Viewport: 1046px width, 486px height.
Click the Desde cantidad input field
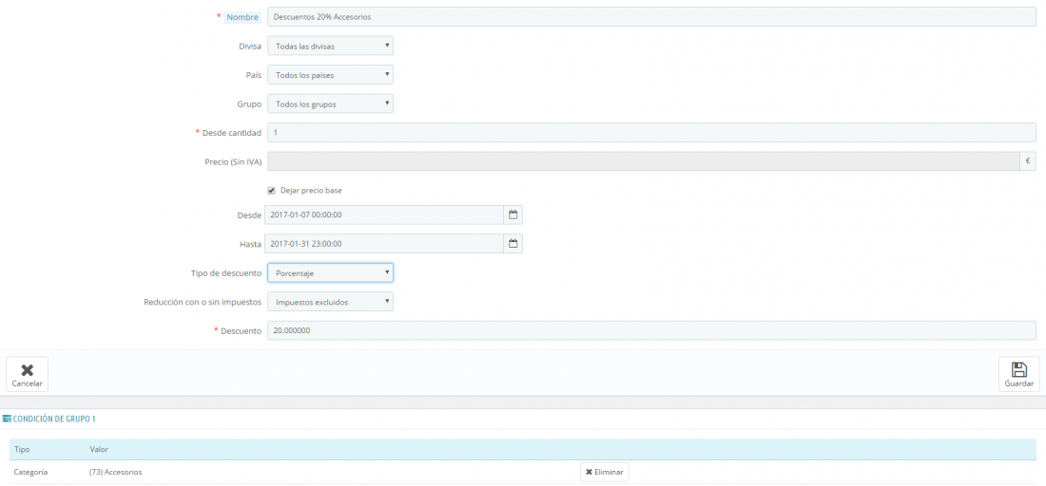coord(651,133)
